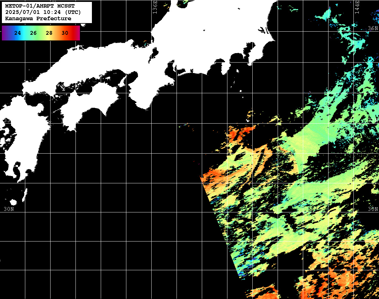379x299 pixels.
Task: Click the 144E longitude label
Action: tap(357, 7)
